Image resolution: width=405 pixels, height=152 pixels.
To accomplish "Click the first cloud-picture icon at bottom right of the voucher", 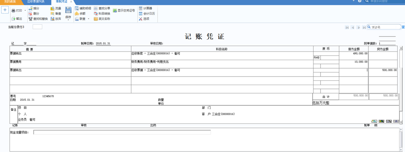I will point(374,121).
